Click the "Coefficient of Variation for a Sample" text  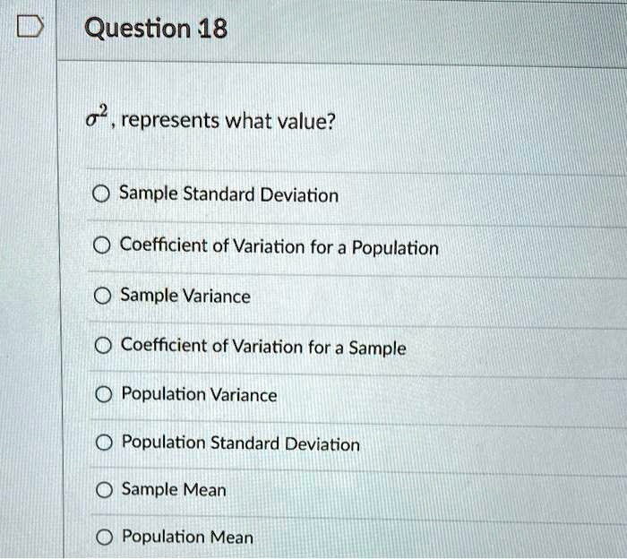pyautogui.click(x=263, y=346)
